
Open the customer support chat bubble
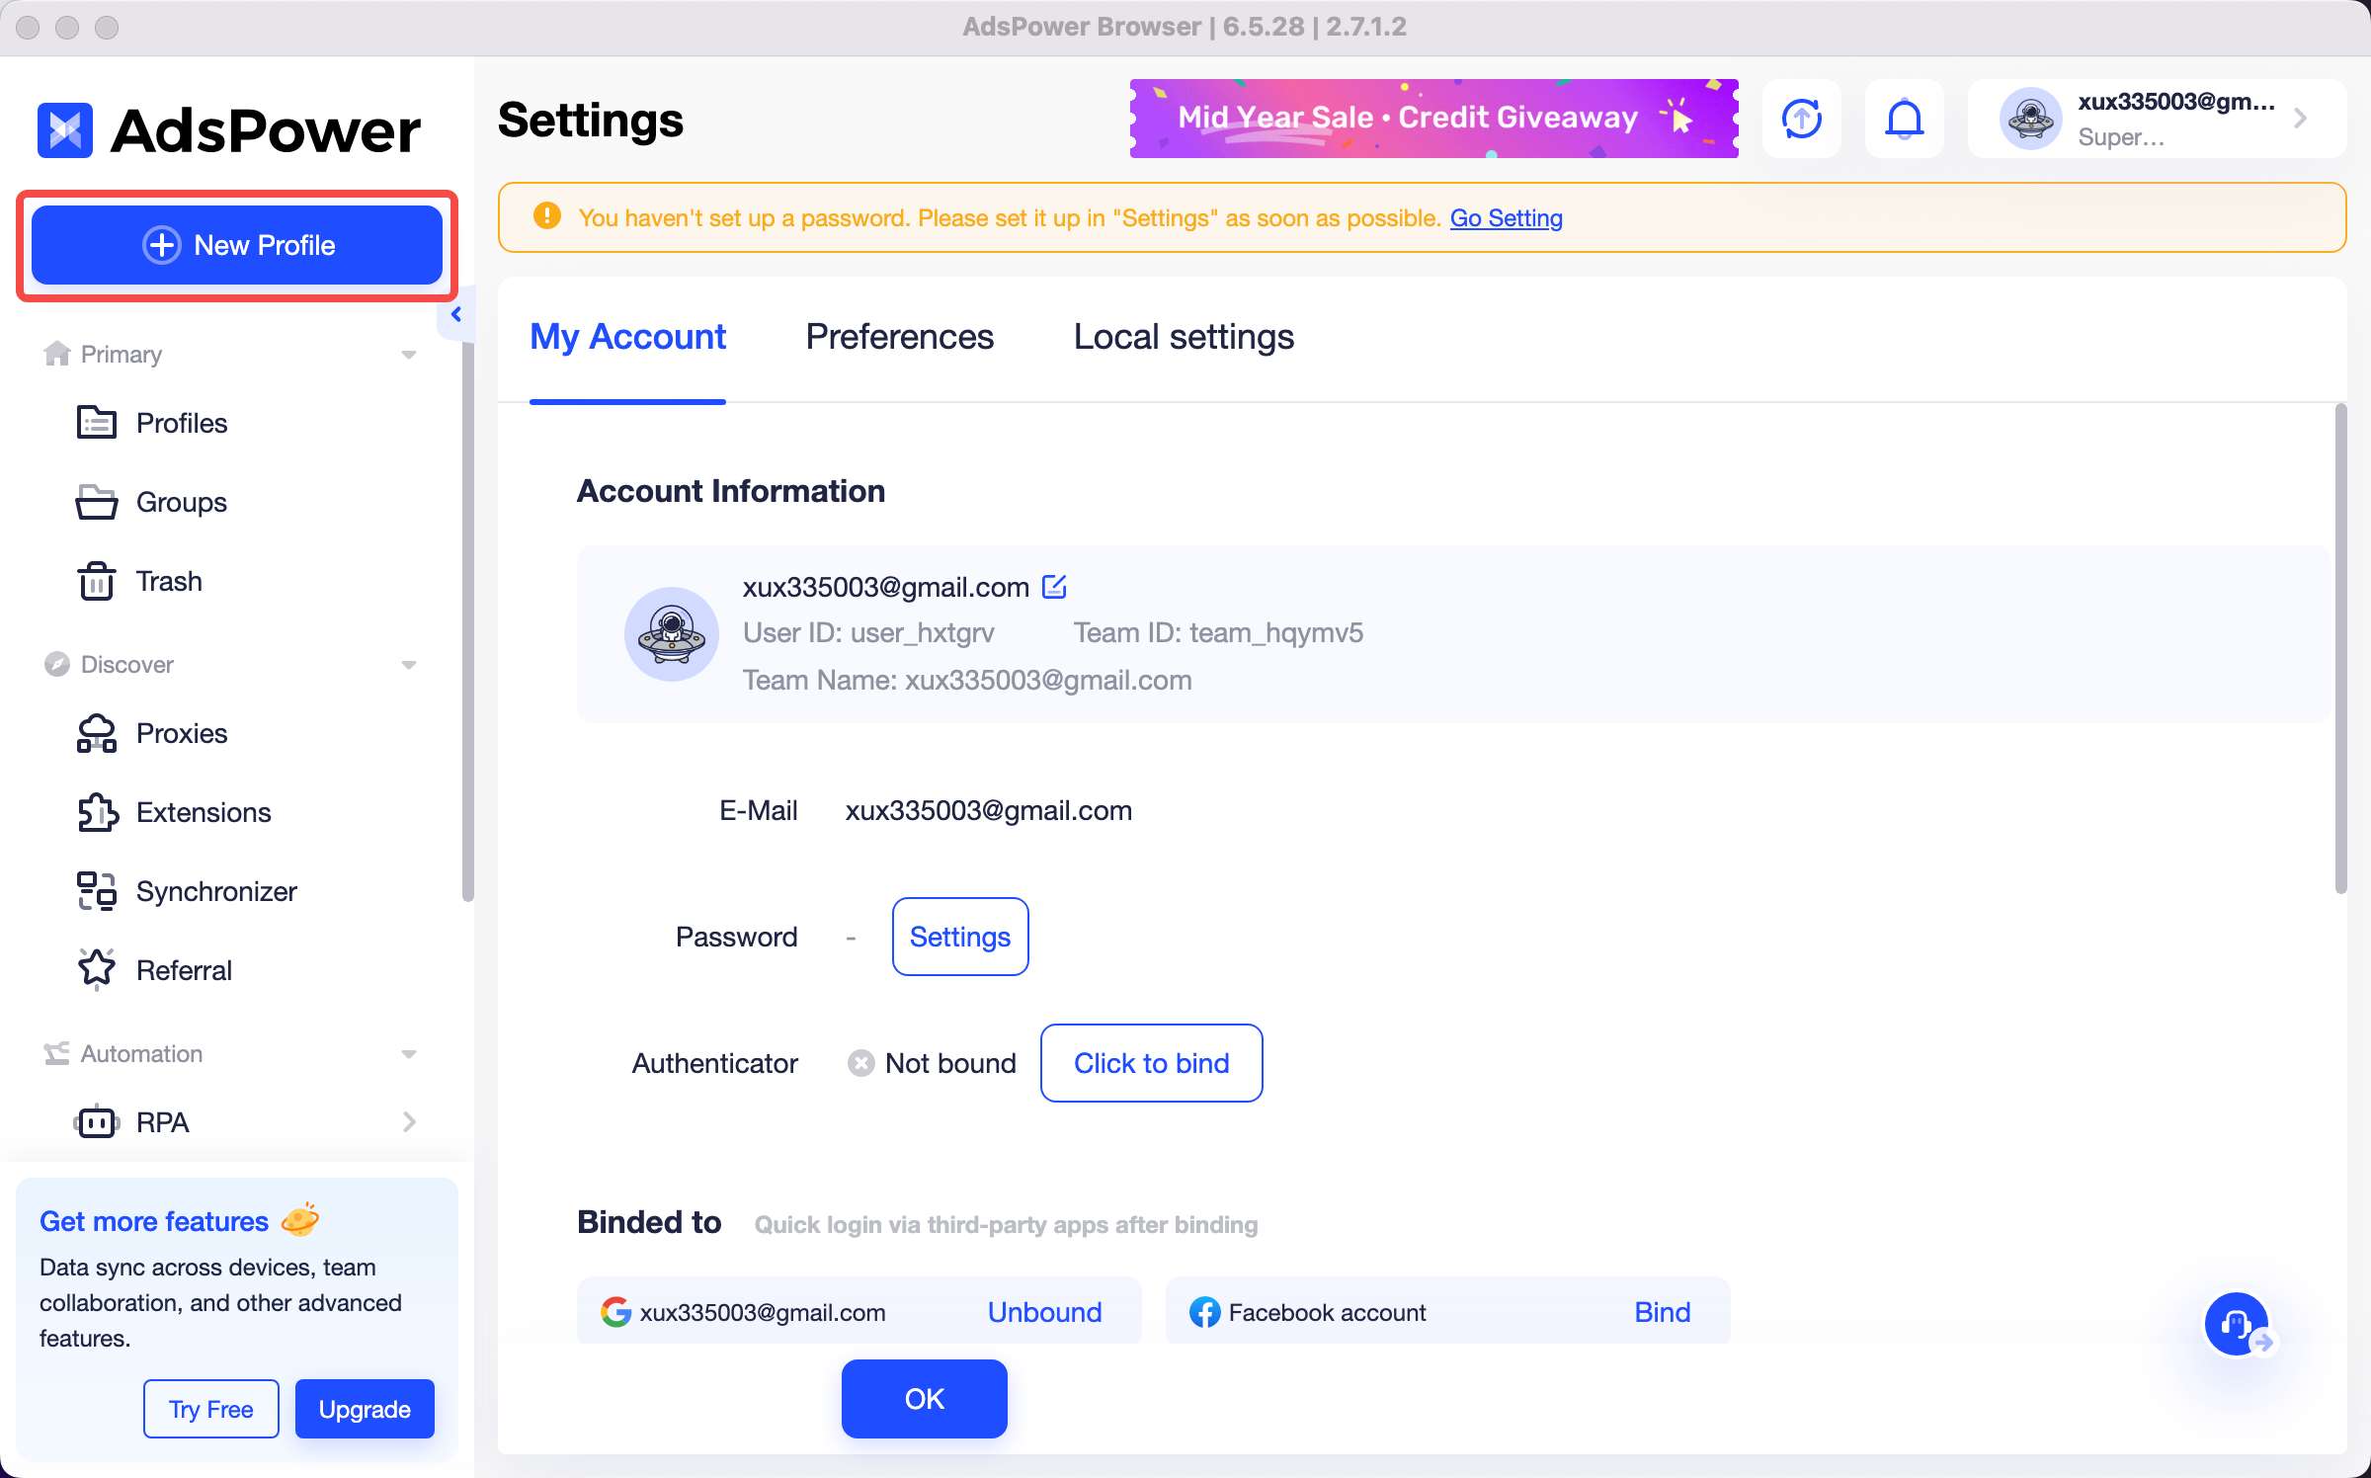pyautogui.click(x=2237, y=1324)
